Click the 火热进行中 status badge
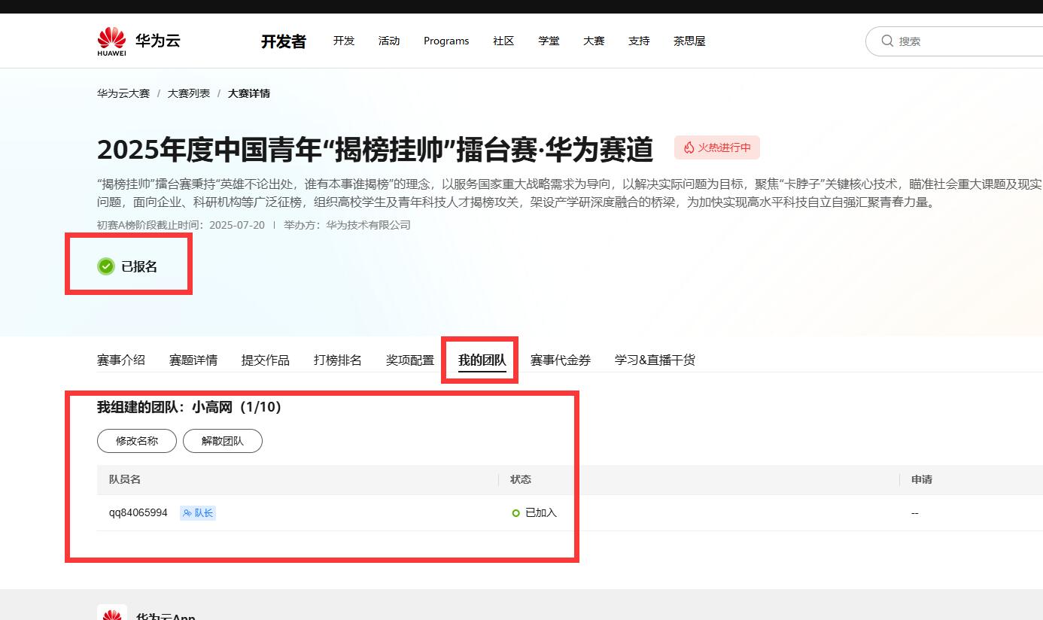The height and width of the screenshot is (620, 1043). click(717, 147)
